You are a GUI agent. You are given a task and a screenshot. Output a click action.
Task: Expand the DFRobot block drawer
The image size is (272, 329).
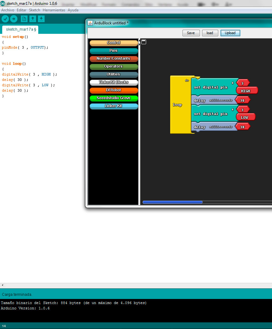pyautogui.click(x=114, y=90)
